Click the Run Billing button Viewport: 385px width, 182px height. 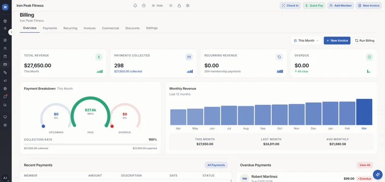point(365,41)
